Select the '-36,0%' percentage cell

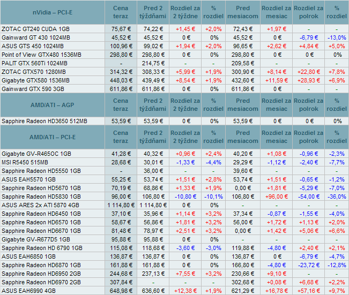pos(337,196)
